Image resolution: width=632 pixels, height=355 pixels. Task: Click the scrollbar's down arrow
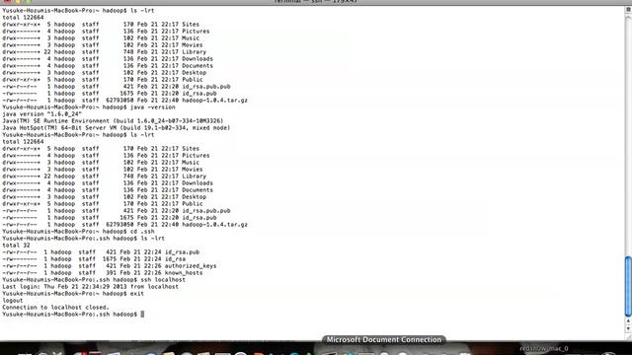628,328
